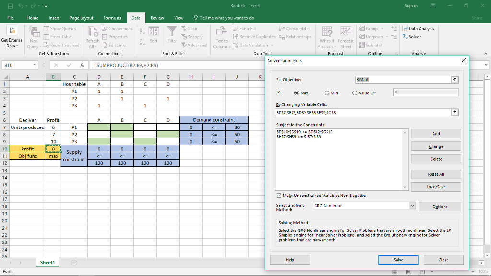Collapse Set Objective range selector arrow
The width and height of the screenshot is (491, 276).
455,80
